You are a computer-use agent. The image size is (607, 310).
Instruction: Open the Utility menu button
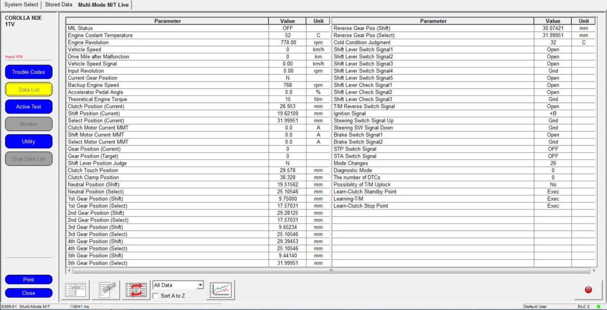(28, 142)
